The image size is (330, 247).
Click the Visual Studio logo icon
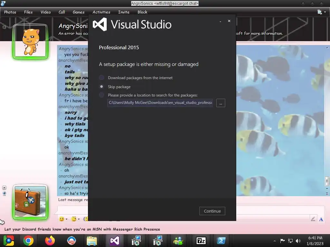100,24
